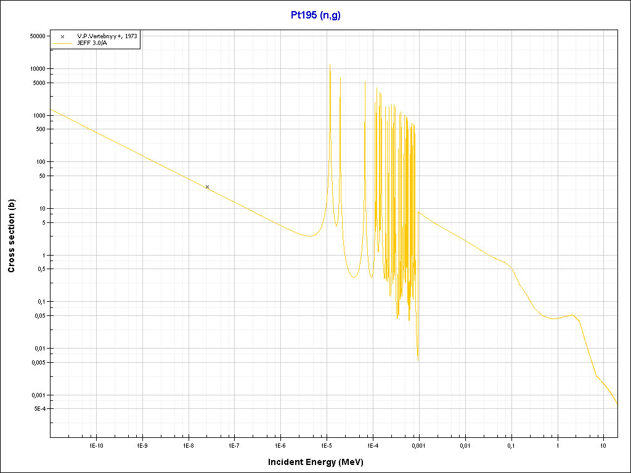Click the 1E-4 tick label on x-axis
This screenshot has width=631, height=473.
372,445
